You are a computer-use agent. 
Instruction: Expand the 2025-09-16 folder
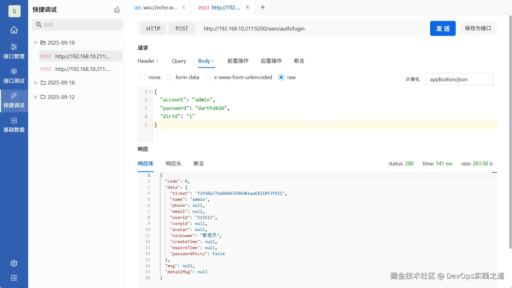(35, 83)
